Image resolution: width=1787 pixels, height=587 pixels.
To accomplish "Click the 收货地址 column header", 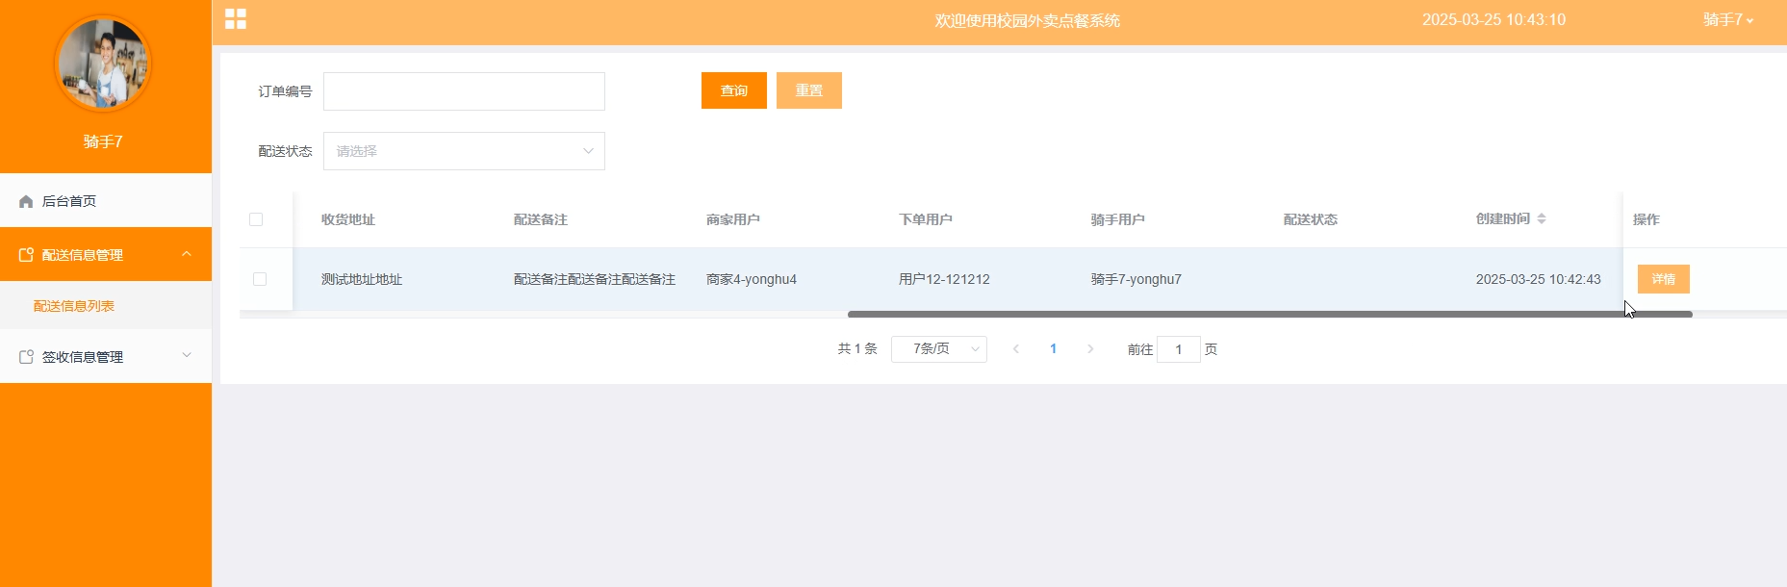I will (348, 219).
